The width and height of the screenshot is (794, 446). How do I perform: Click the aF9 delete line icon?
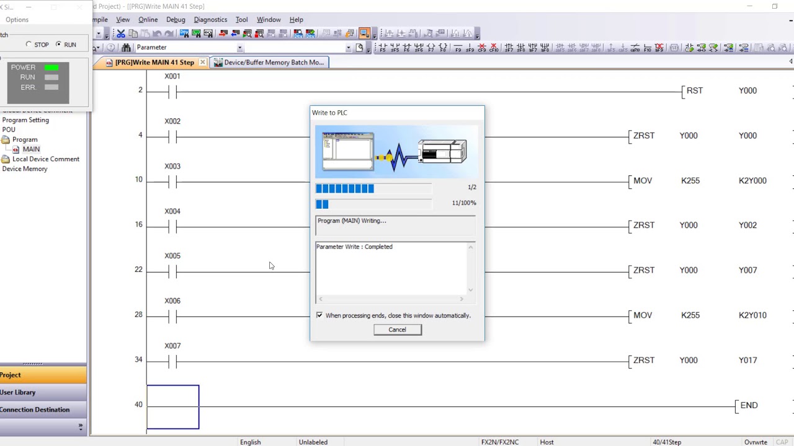click(x=659, y=47)
